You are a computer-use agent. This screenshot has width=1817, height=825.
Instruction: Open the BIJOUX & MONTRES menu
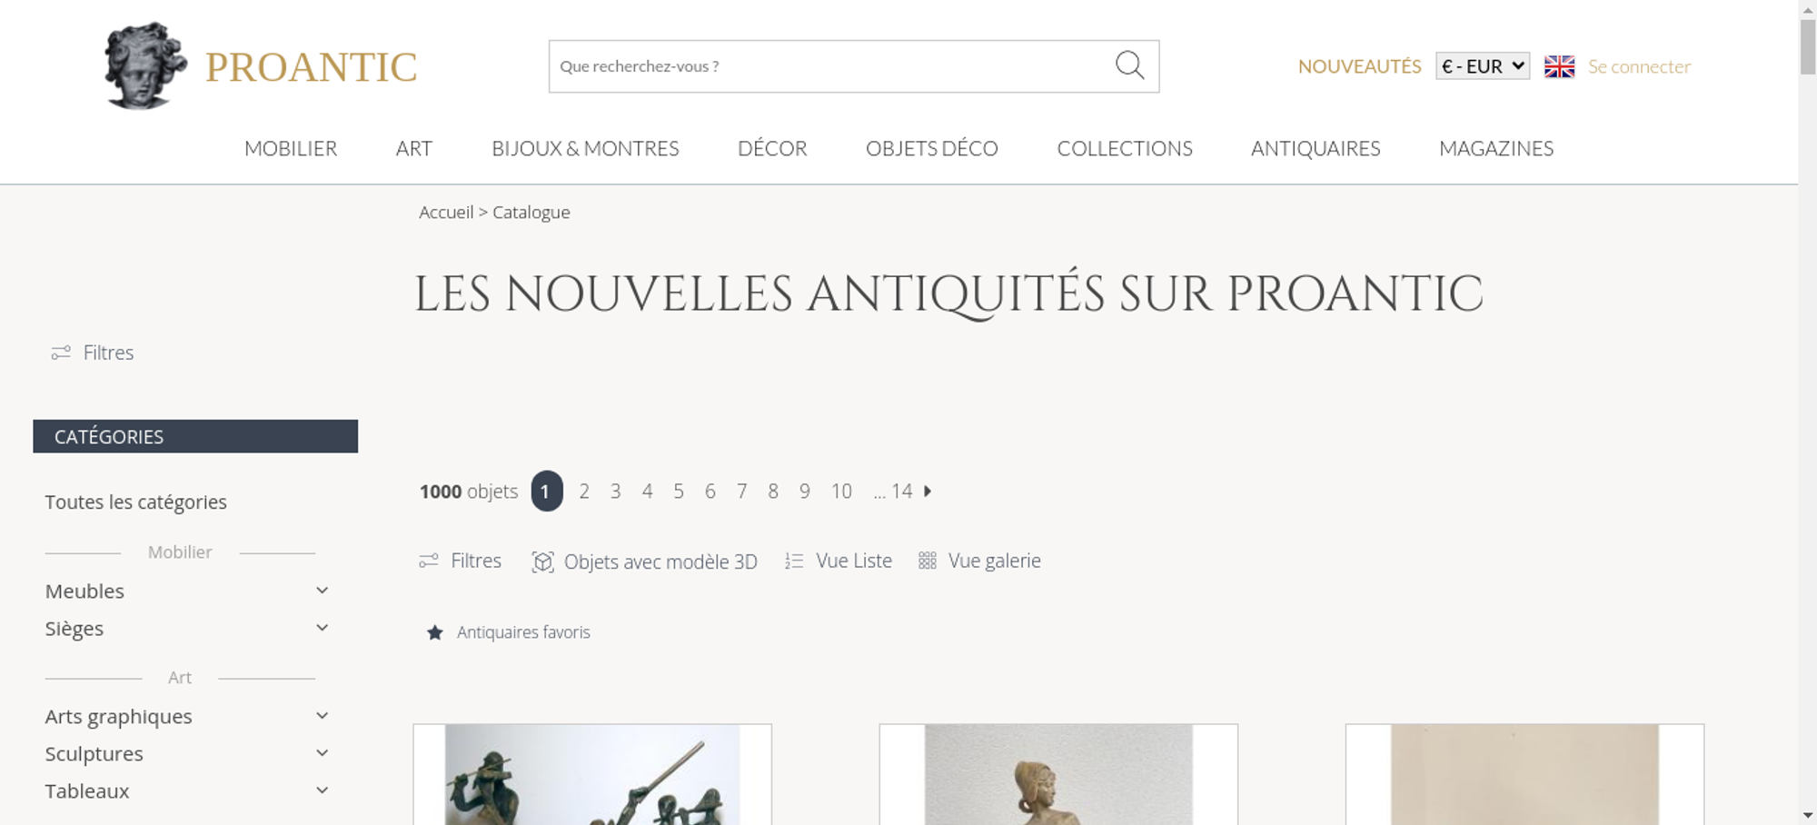tap(585, 148)
